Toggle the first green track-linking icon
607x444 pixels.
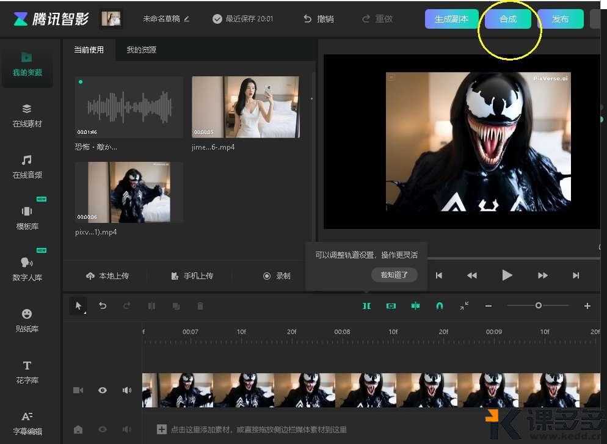[x=366, y=306]
